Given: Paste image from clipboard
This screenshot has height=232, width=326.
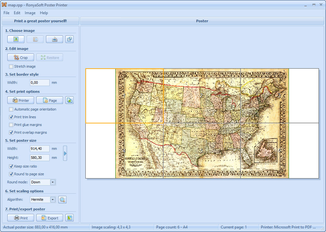Looking at the screenshot, I should pyautogui.click(x=35, y=39).
